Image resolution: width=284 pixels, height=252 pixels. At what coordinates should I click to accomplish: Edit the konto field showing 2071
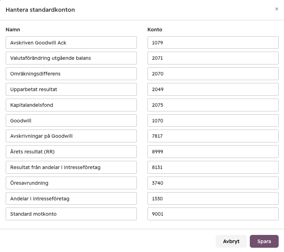pyautogui.click(x=213, y=58)
